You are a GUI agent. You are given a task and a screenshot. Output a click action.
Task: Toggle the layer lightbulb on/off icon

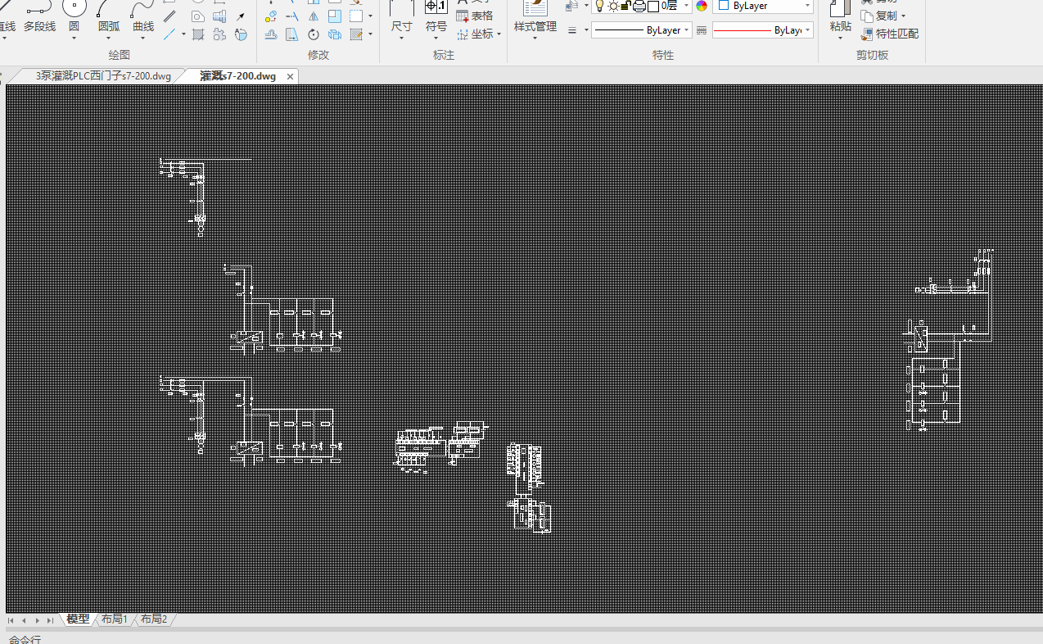[599, 7]
